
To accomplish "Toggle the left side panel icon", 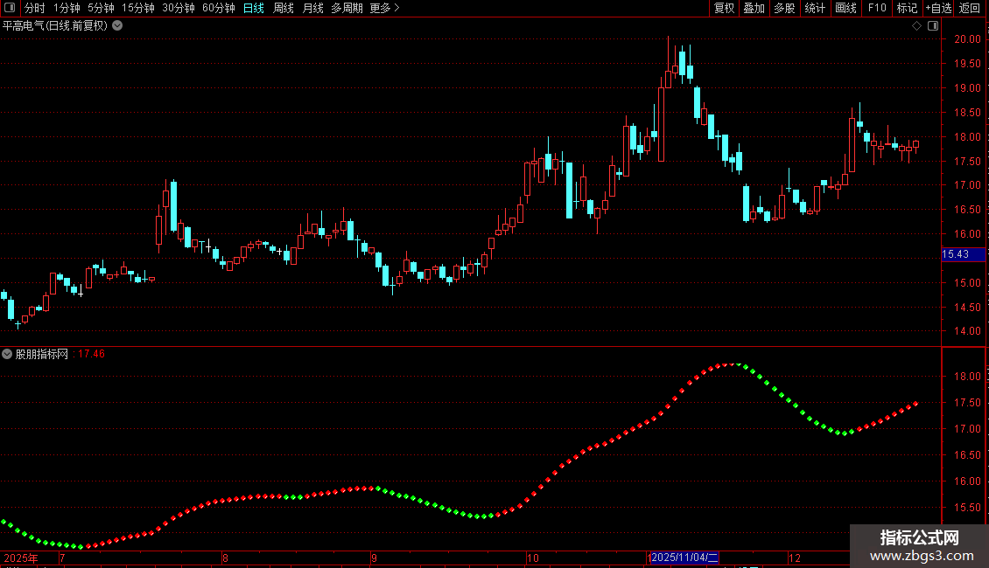I will pyautogui.click(x=10, y=8).
